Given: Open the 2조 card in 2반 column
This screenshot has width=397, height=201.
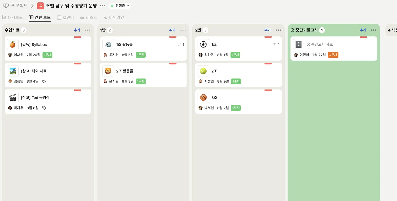Looking at the screenshot, I should [239, 75].
